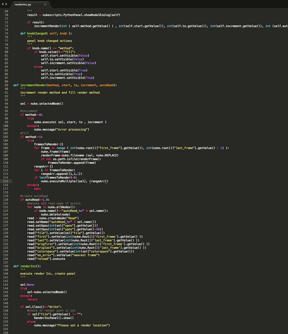Click line number 138 in the gutter
The width and height of the screenshot is (288, 334).
coord(5,266)
